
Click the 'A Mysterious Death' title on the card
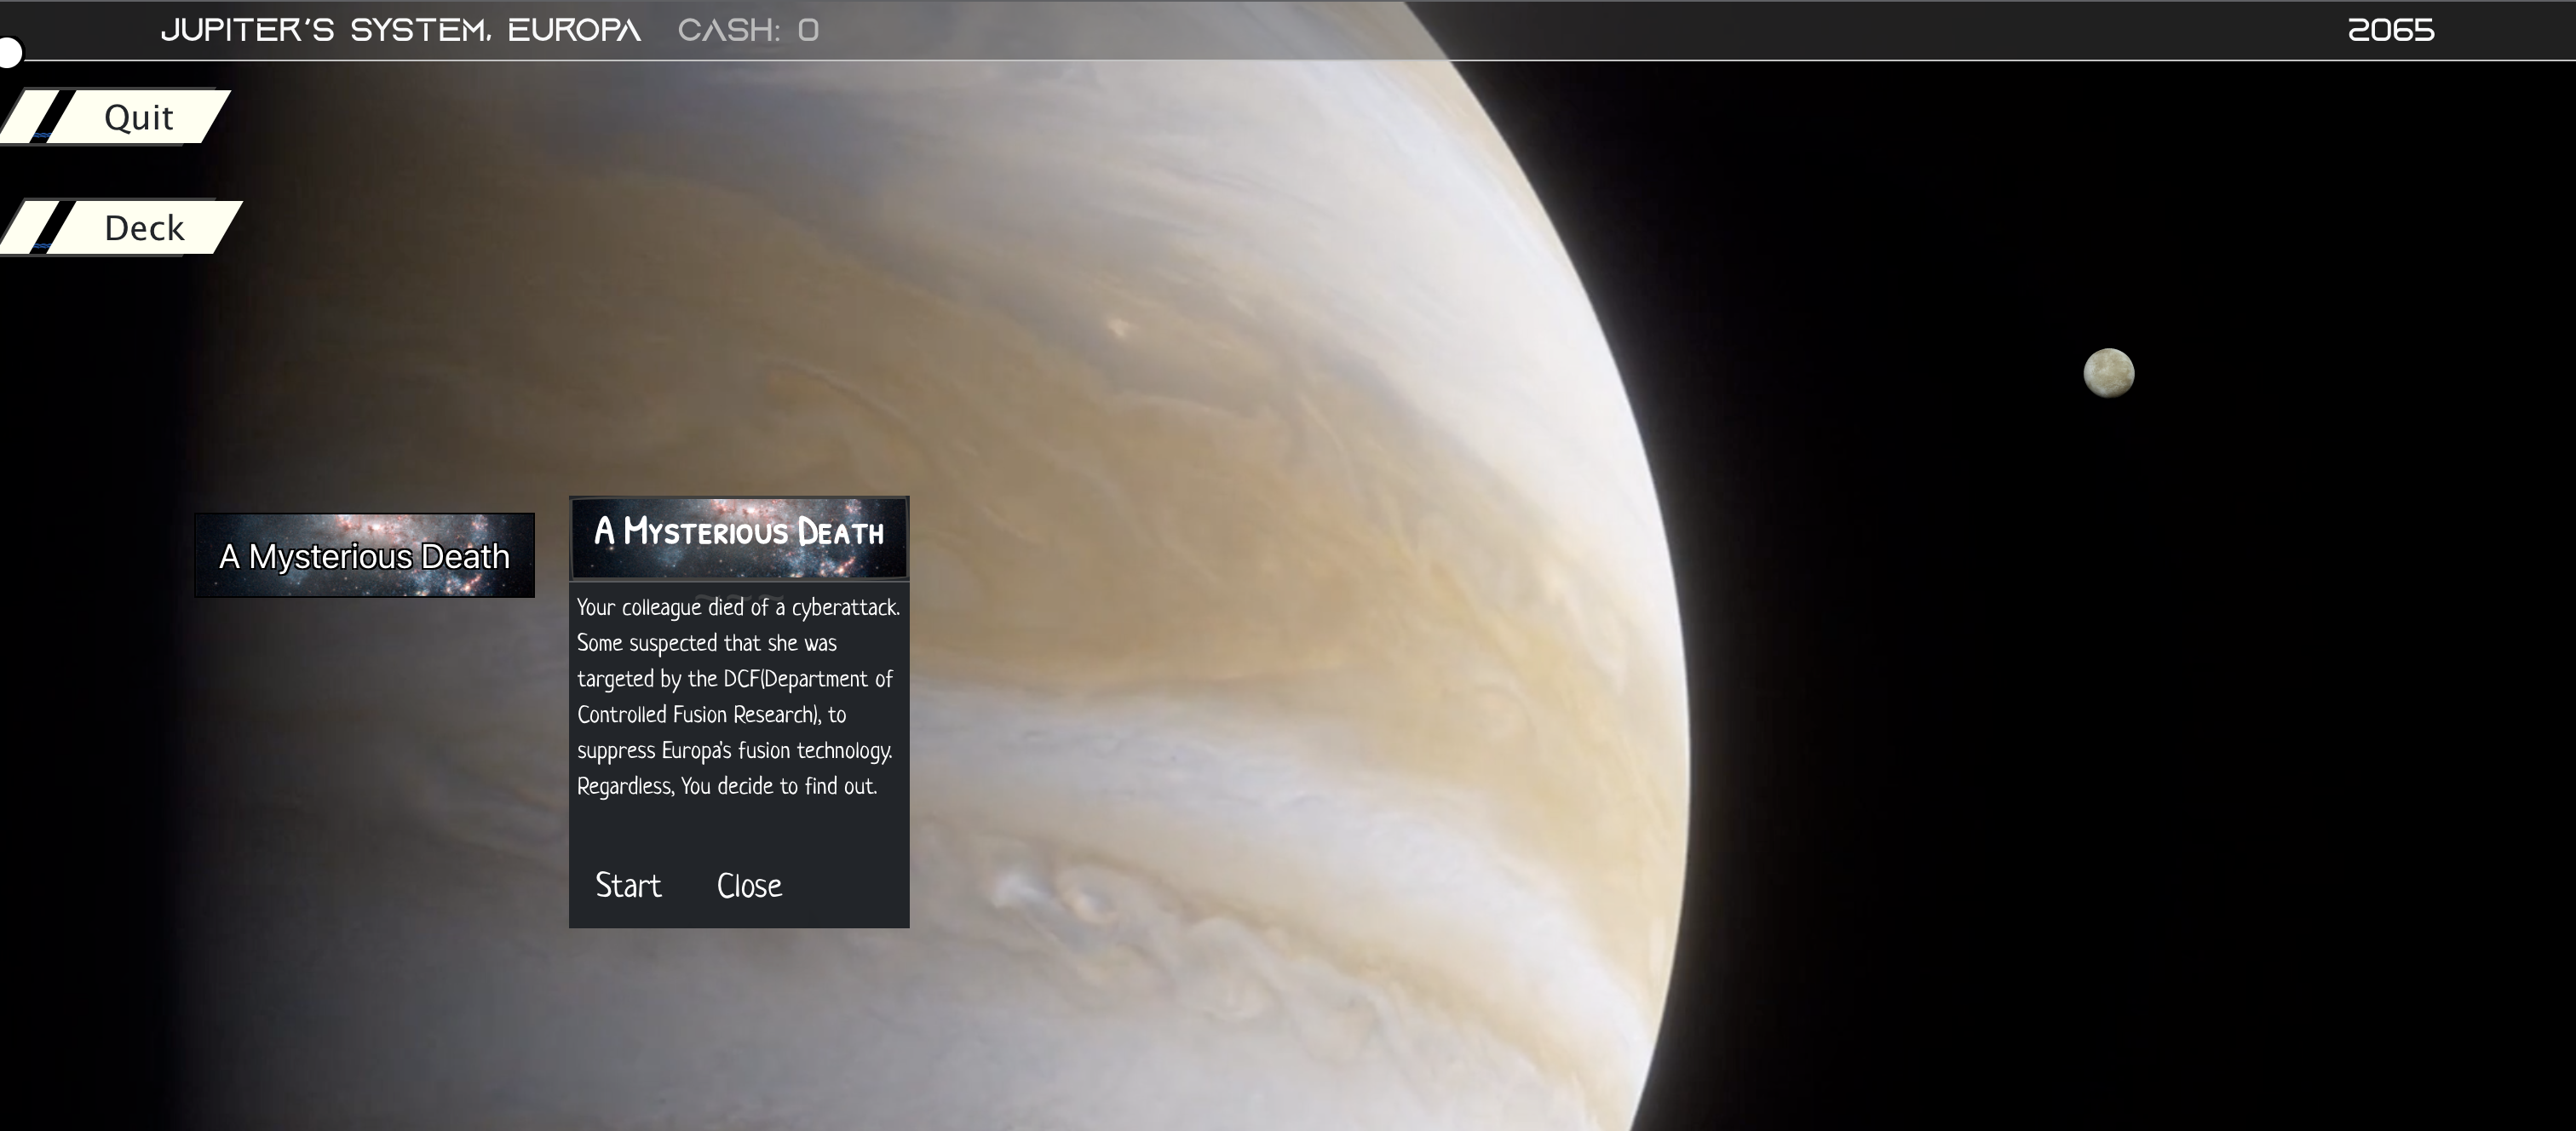point(739,531)
